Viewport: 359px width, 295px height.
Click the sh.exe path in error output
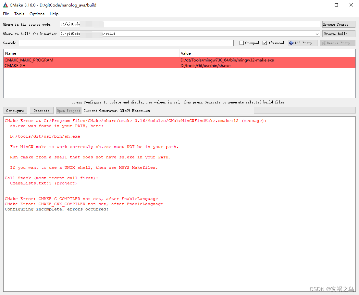click(45, 136)
